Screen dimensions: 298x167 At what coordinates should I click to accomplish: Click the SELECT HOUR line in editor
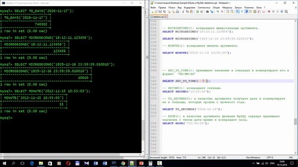pos(185,123)
